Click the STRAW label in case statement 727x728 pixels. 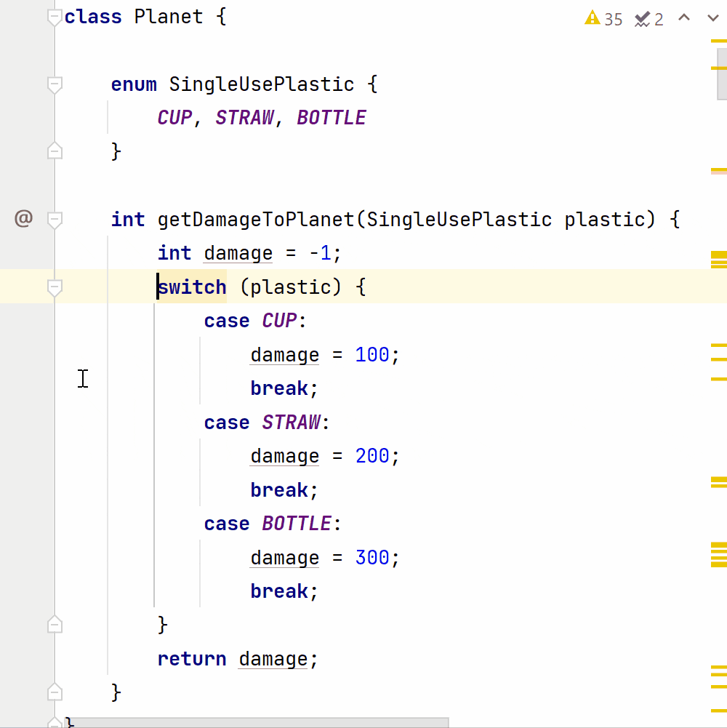click(292, 423)
